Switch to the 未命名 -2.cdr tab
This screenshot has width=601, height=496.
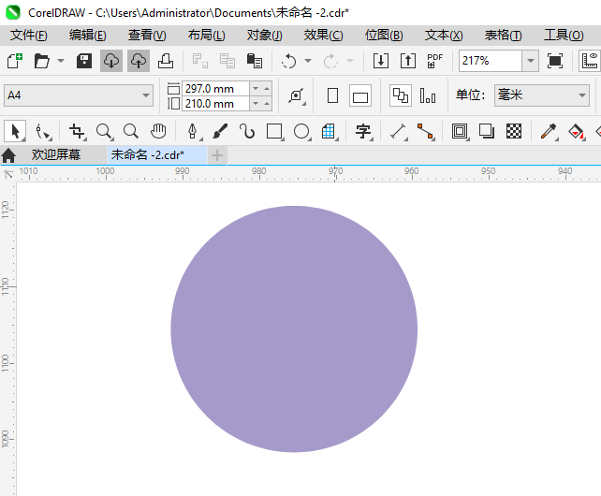pos(156,154)
